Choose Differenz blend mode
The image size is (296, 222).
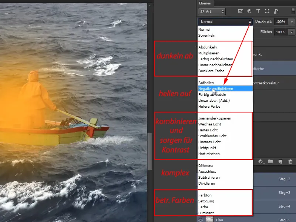[225, 165]
